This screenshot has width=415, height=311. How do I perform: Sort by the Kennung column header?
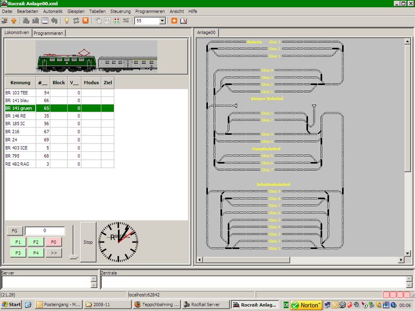20,82
